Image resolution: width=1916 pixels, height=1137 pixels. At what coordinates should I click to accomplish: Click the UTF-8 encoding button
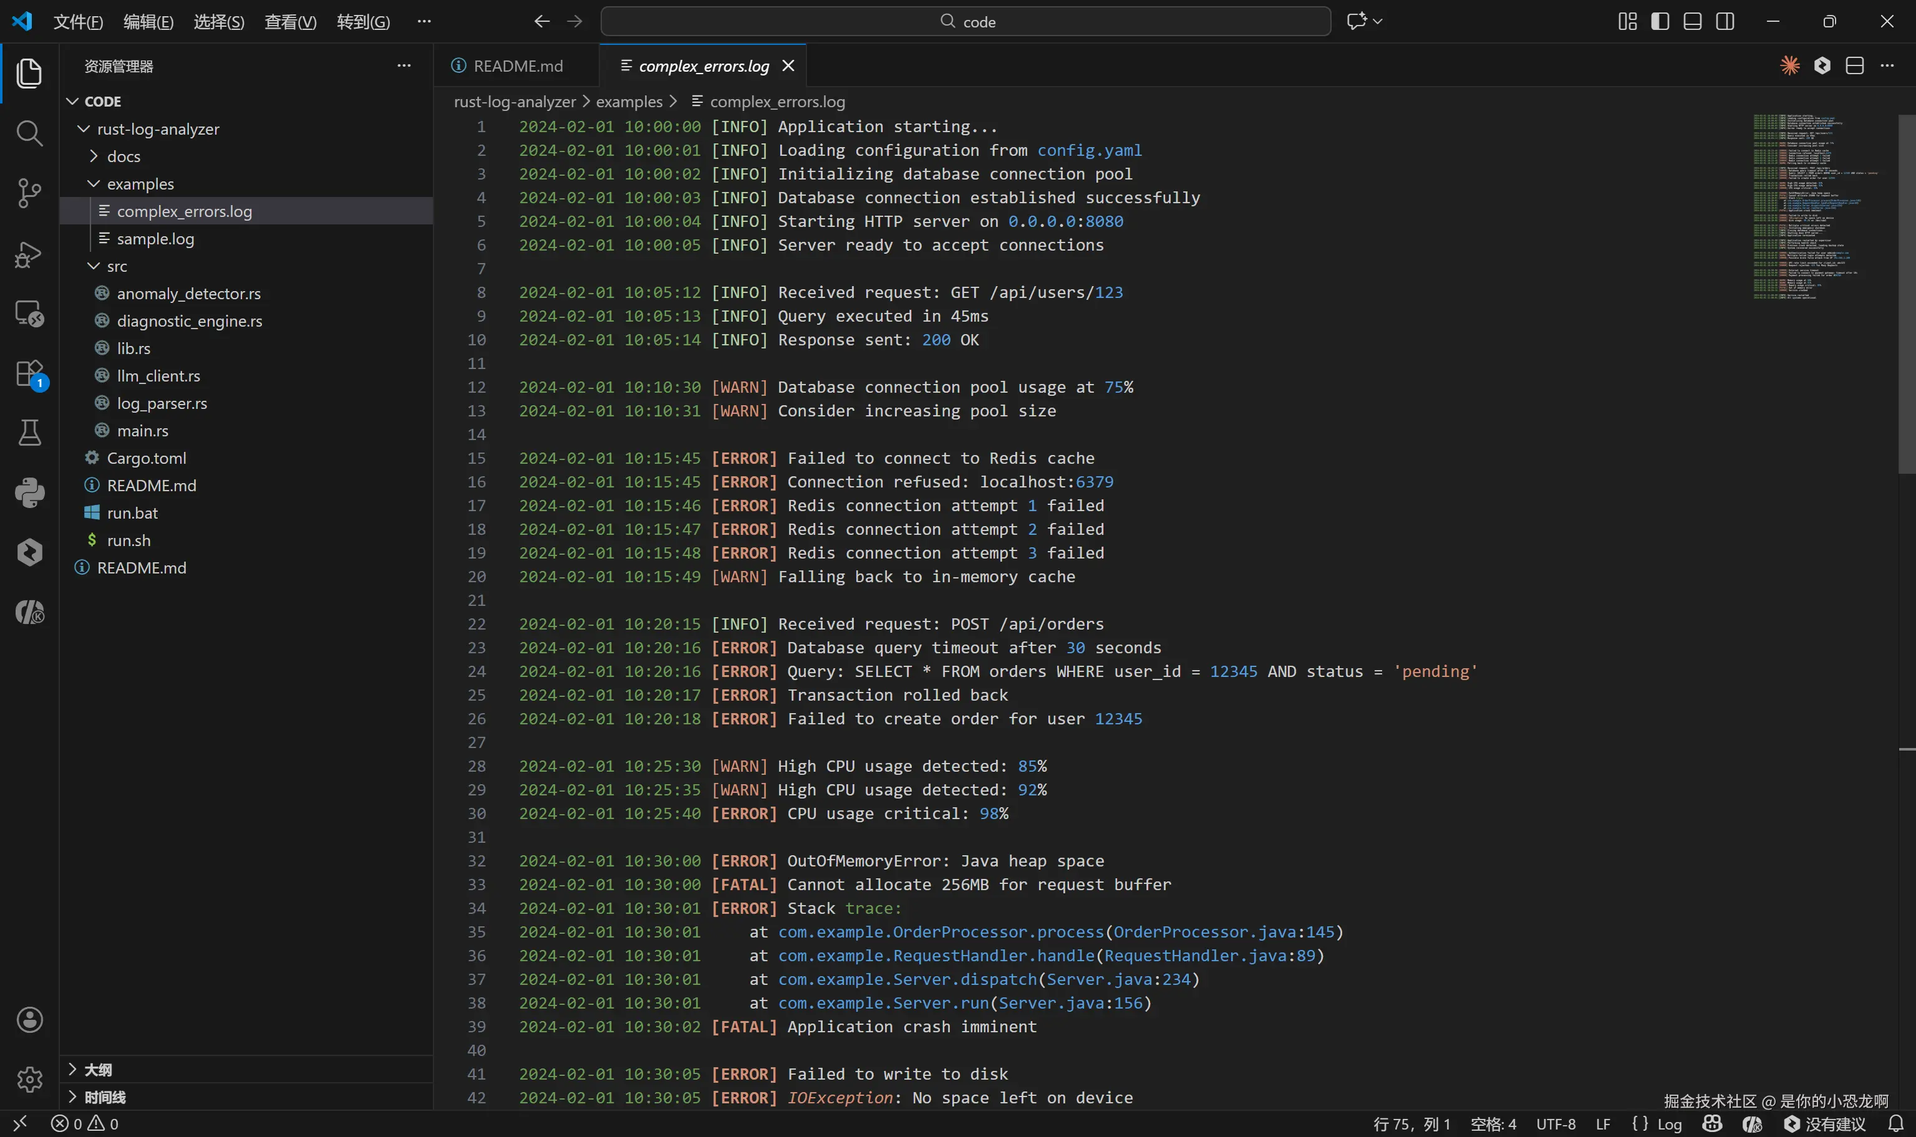click(1555, 1124)
